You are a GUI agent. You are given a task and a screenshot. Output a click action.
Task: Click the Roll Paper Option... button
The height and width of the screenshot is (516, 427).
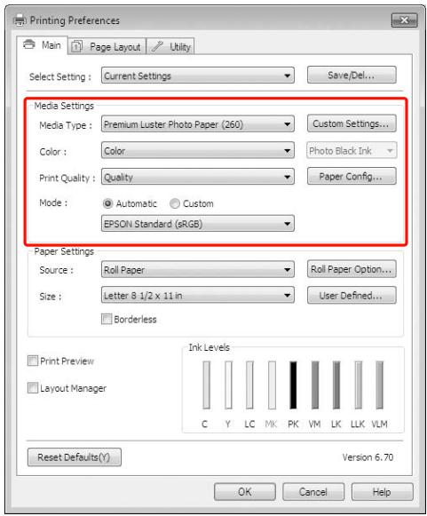pyautogui.click(x=352, y=269)
